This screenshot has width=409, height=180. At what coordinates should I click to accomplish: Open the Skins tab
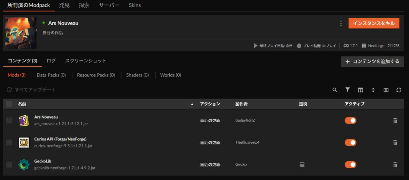pyautogui.click(x=135, y=5)
